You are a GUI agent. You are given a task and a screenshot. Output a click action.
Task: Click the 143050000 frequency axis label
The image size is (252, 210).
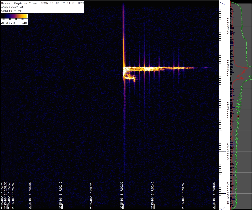pos(228,110)
